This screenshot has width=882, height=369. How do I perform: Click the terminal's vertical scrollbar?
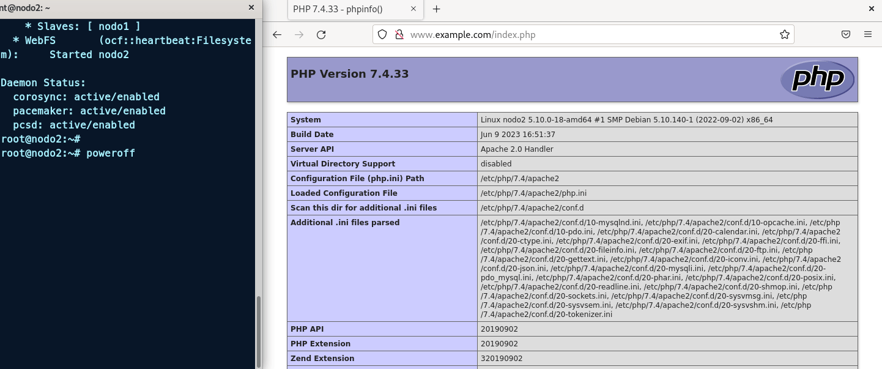pyautogui.click(x=258, y=330)
